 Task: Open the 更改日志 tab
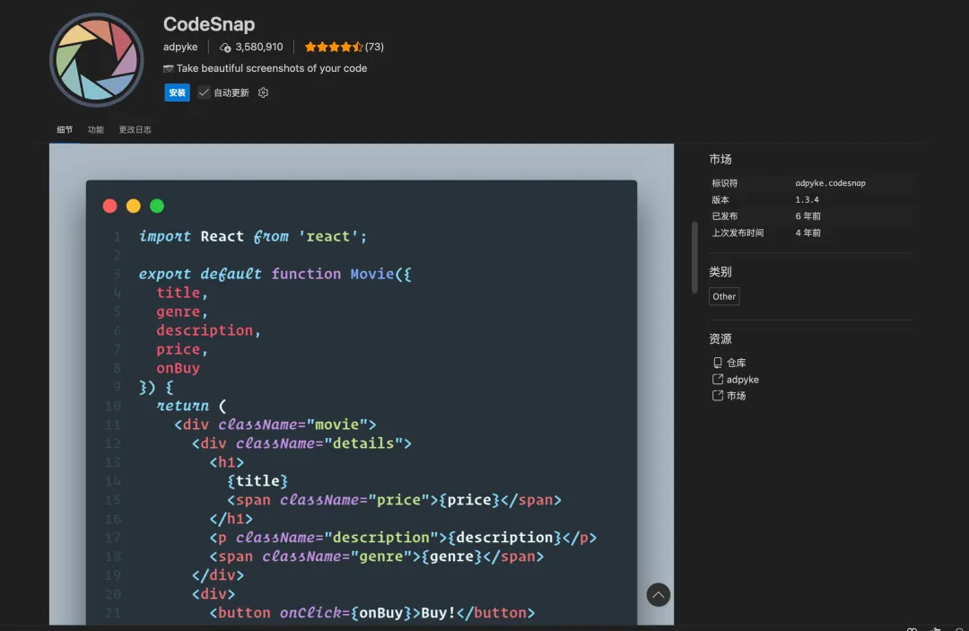135,130
